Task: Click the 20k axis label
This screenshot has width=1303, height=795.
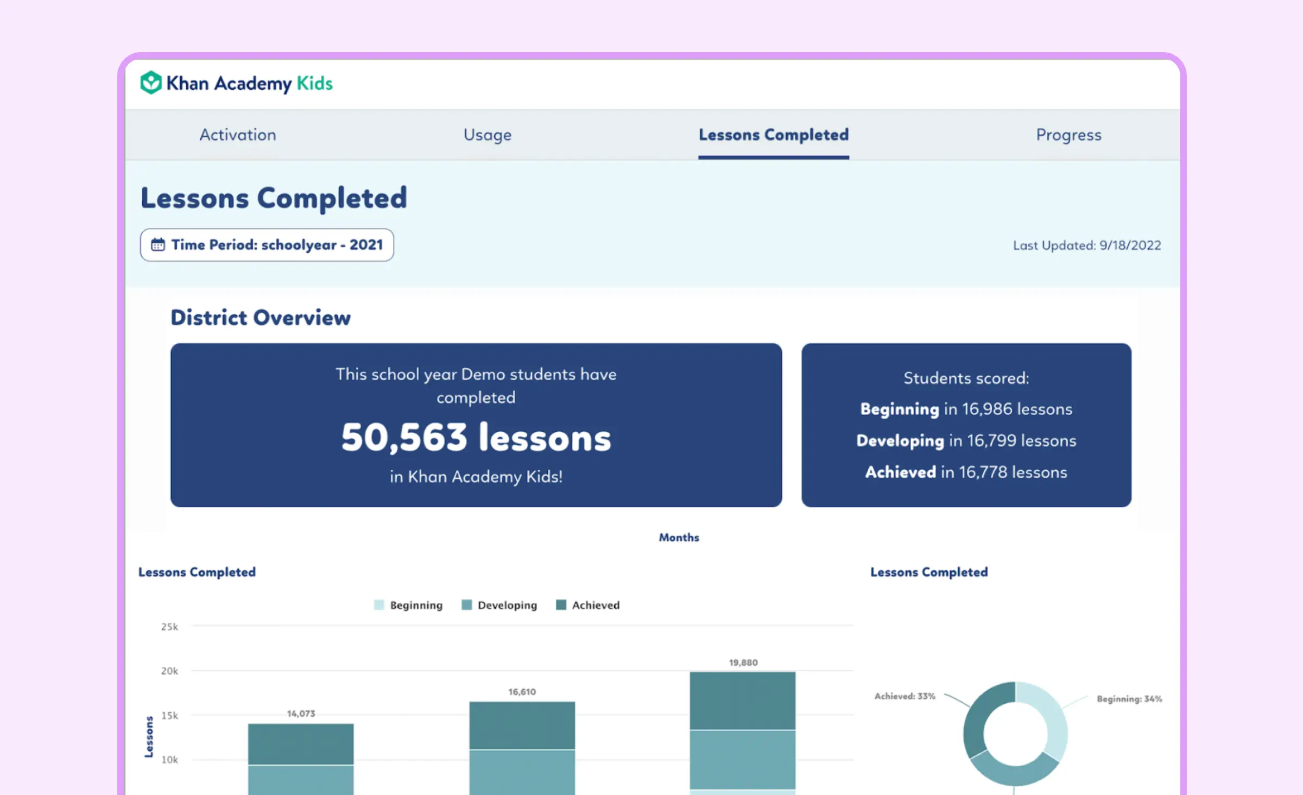Action: [x=169, y=671]
